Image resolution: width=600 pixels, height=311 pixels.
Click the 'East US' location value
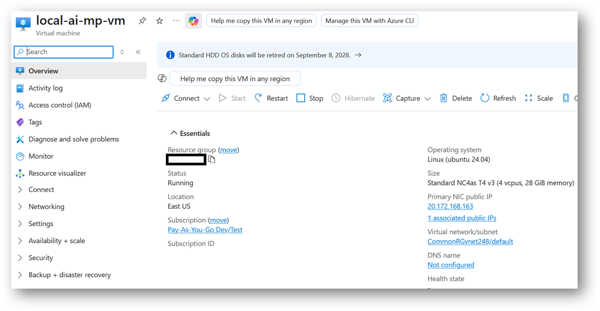[x=179, y=206]
